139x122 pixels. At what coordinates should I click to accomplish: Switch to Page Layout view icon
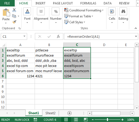(76, 120)
